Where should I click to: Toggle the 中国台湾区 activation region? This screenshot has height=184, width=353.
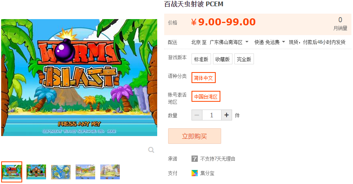pos(206,96)
